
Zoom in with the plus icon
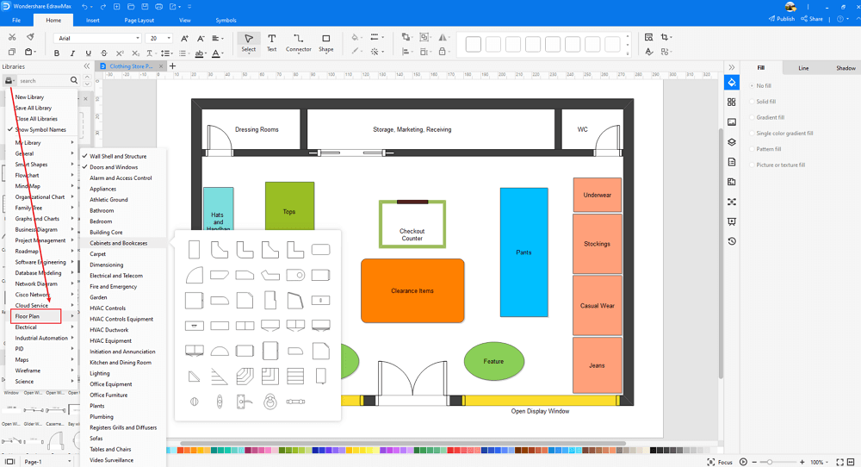[802, 462]
